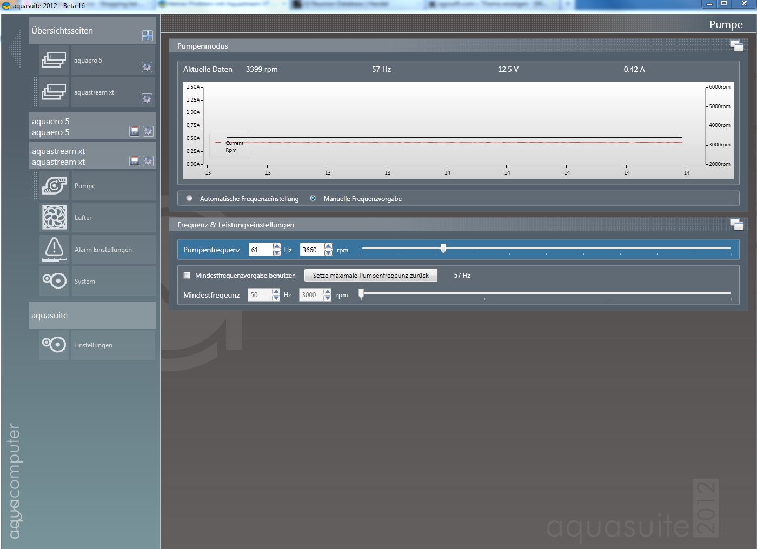Viewport: 757px width, 549px height.
Task: Open Alarm Einstellungen warning icon
Action: pyautogui.click(x=54, y=249)
